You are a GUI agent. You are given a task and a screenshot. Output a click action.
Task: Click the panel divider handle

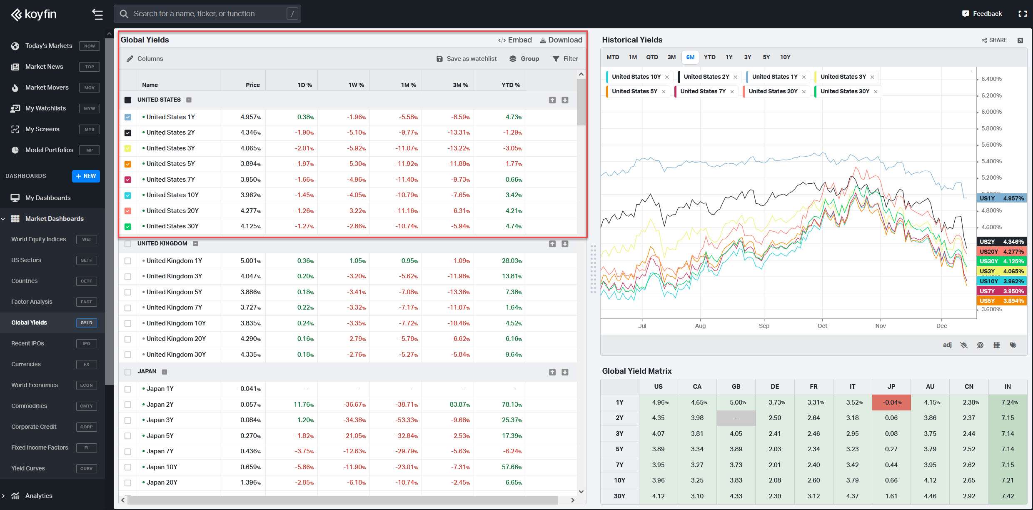click(593, 269)
